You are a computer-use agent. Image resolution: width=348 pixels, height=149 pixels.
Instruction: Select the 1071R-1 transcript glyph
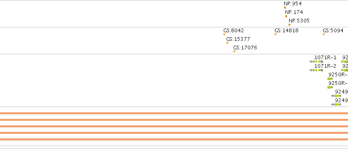coord(316,62)
